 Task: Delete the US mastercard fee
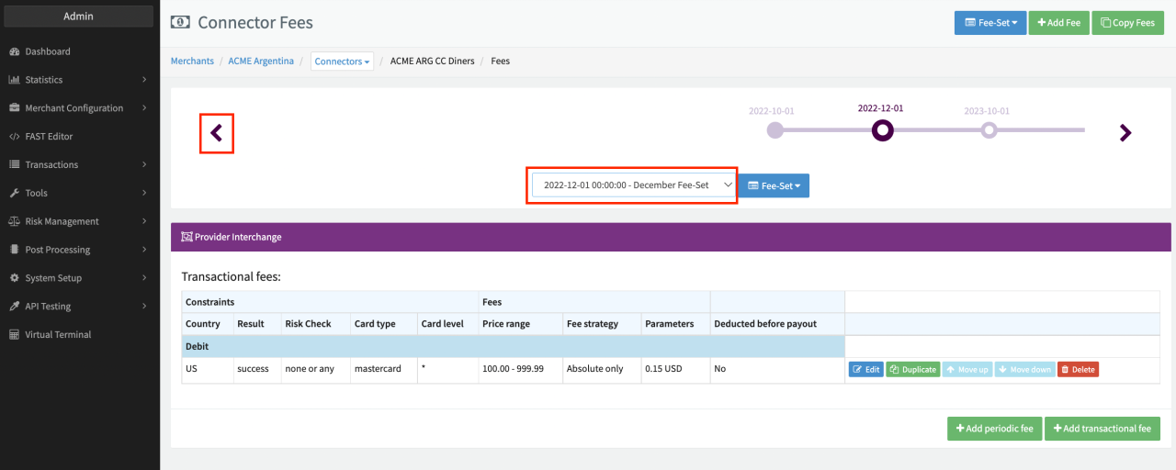coord(1078,370)
